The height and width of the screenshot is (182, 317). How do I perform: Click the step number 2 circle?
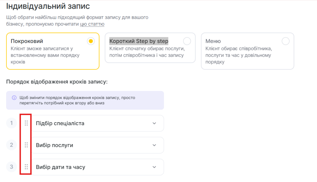pos(11,145)
